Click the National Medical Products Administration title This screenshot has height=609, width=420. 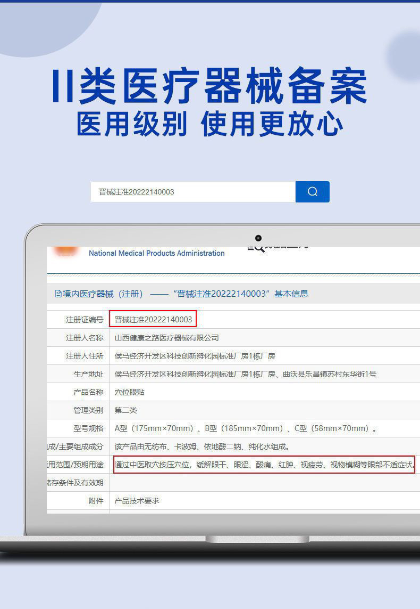(156, 253)
